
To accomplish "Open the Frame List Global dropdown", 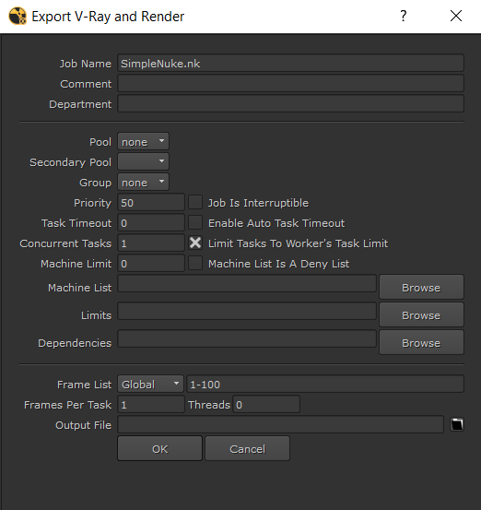I will point(150,385).
